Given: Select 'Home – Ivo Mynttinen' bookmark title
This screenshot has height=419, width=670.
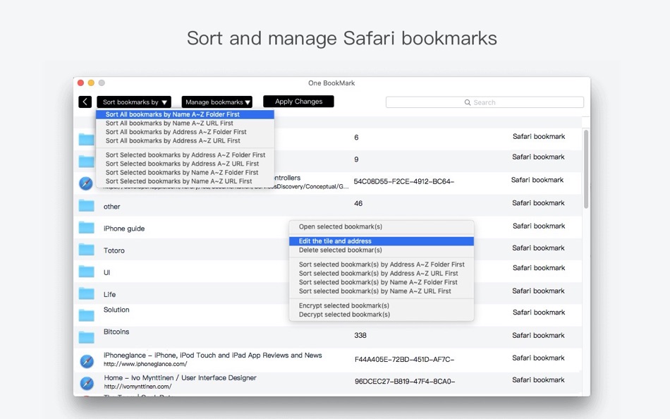Looking at the screenshot, I should tap(181, 378).
